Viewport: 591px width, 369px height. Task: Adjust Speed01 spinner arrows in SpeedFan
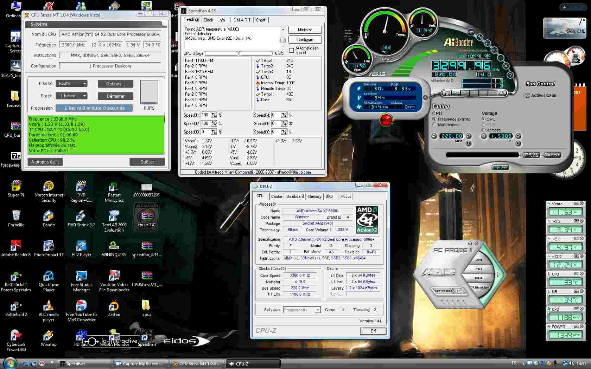pyautogui.click(x=214, y=115)
